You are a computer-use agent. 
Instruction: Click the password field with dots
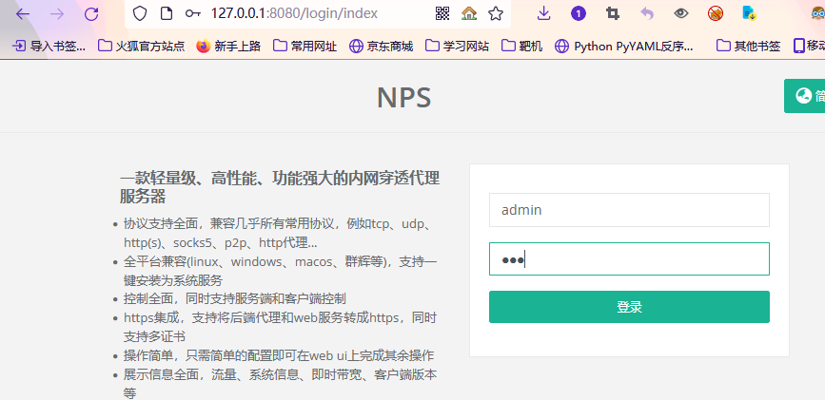[x=629, y=258]
